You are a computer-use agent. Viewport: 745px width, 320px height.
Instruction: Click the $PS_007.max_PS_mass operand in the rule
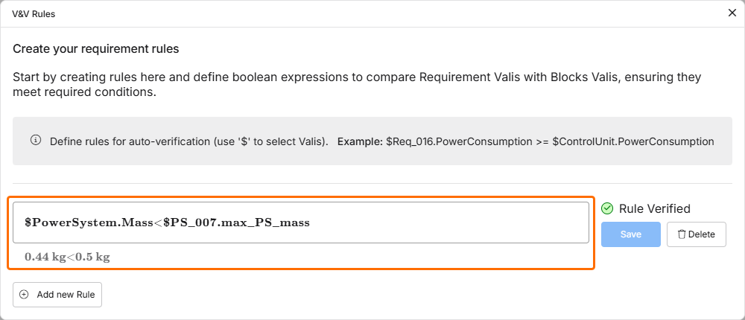236,223
